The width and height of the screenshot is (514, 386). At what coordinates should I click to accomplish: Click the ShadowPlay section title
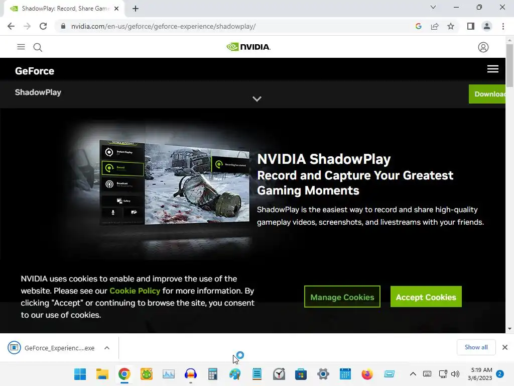(38, 92)
